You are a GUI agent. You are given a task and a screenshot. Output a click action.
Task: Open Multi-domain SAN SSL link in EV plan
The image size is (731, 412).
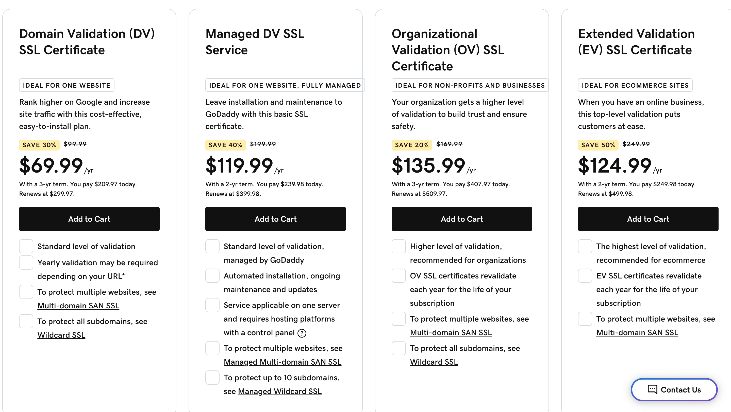637,332
